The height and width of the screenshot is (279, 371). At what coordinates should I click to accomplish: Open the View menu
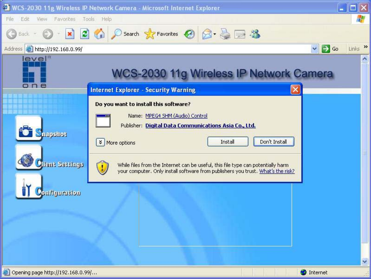tap(42, 19)
